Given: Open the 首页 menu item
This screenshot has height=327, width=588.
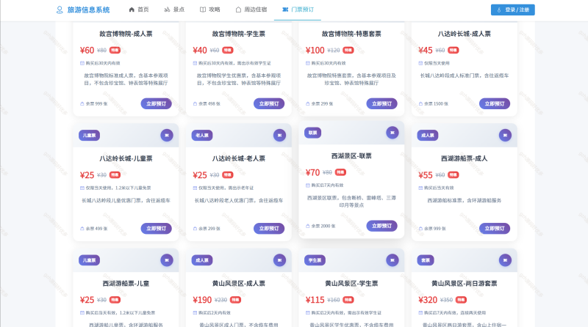Looking at the screenshot, I should coord(139,10).
